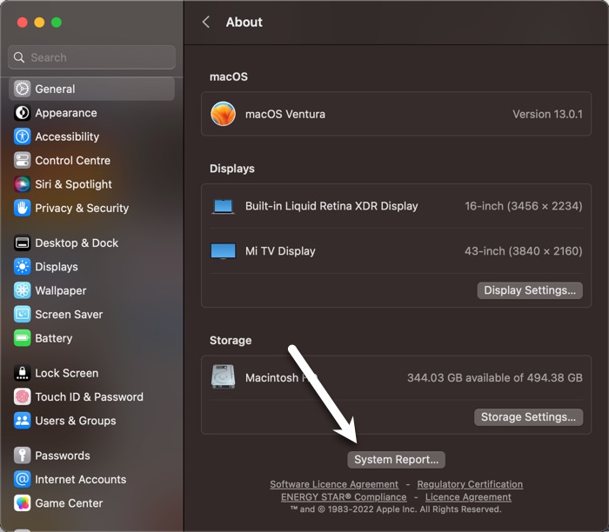Screen dimensions: 609x532
Task: Click the About page title
Action: pyautogui.click(x=244, y=22)
